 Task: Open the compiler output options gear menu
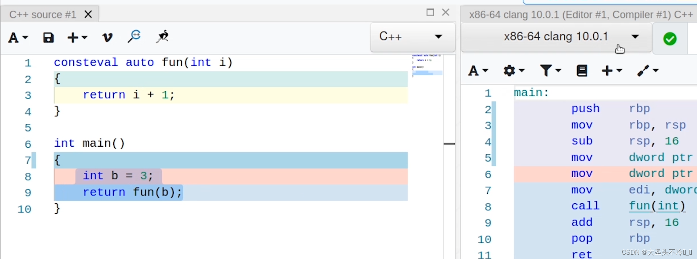(514, 71)
